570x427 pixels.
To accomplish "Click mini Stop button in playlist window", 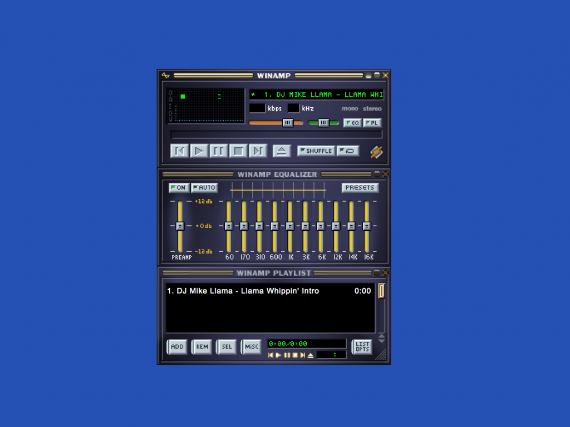I will pos(295,355).
